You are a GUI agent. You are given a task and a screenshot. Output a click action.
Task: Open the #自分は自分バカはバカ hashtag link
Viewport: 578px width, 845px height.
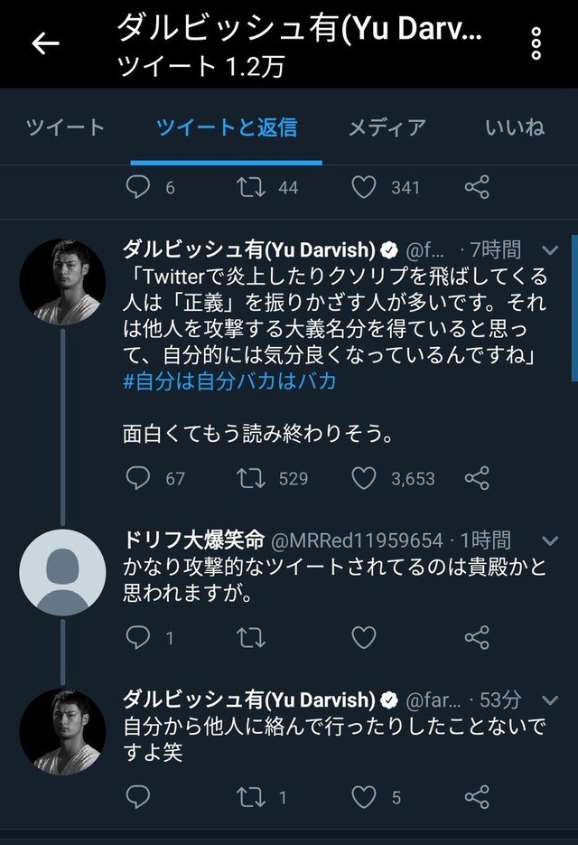(229, 381)
